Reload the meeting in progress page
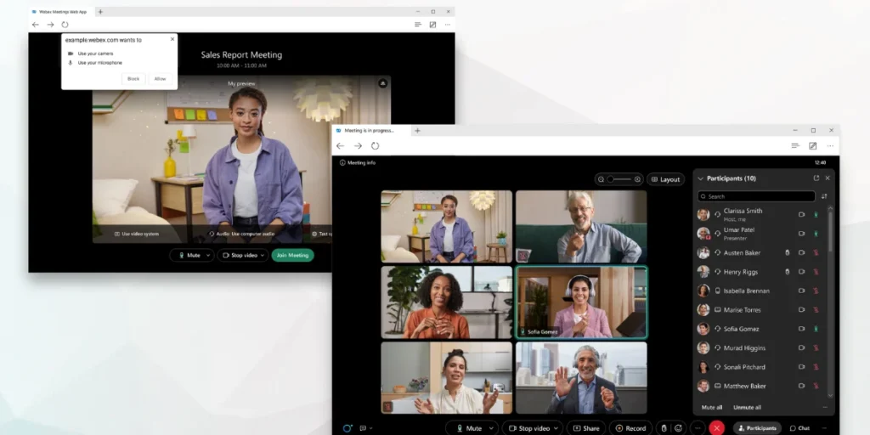 click(375, 146)
